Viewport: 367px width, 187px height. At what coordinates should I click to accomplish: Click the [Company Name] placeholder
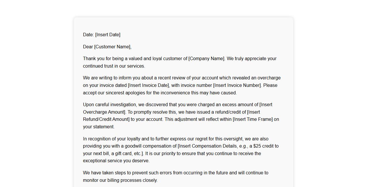pos(207,59)
